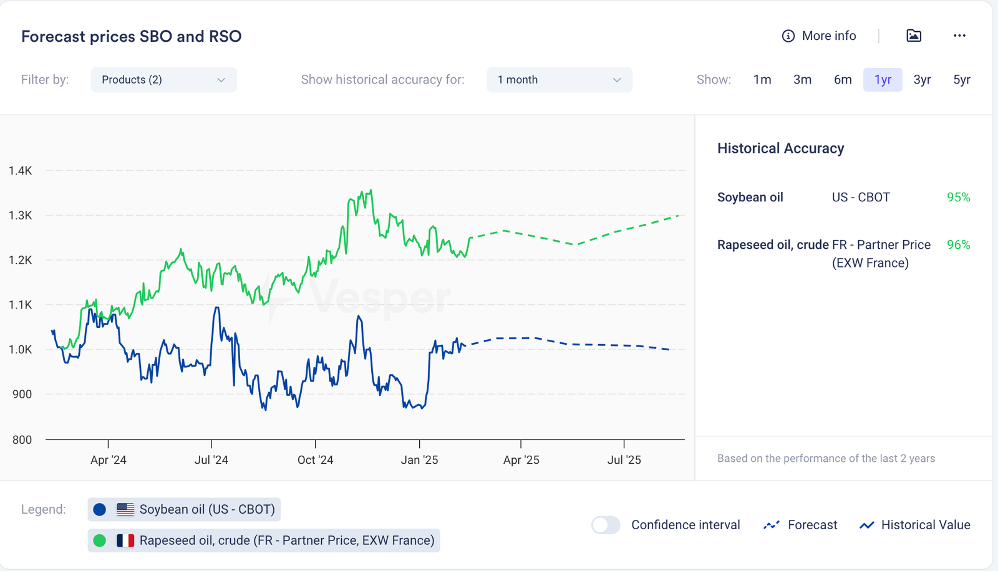Toggle Soybean oil (US - CBOT) series visibility
The image size is (998, 571).
(x=206, y=509)
